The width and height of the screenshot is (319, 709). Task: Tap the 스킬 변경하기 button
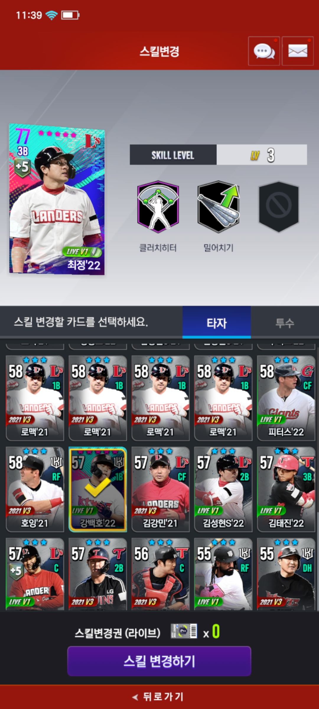[x=159, y=661]
